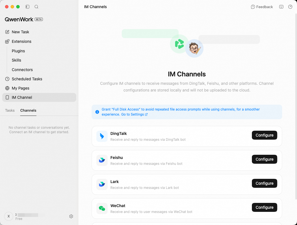Configure the Feishu channel
This screenshot has width=297, height=225.
tap(264, 159)
